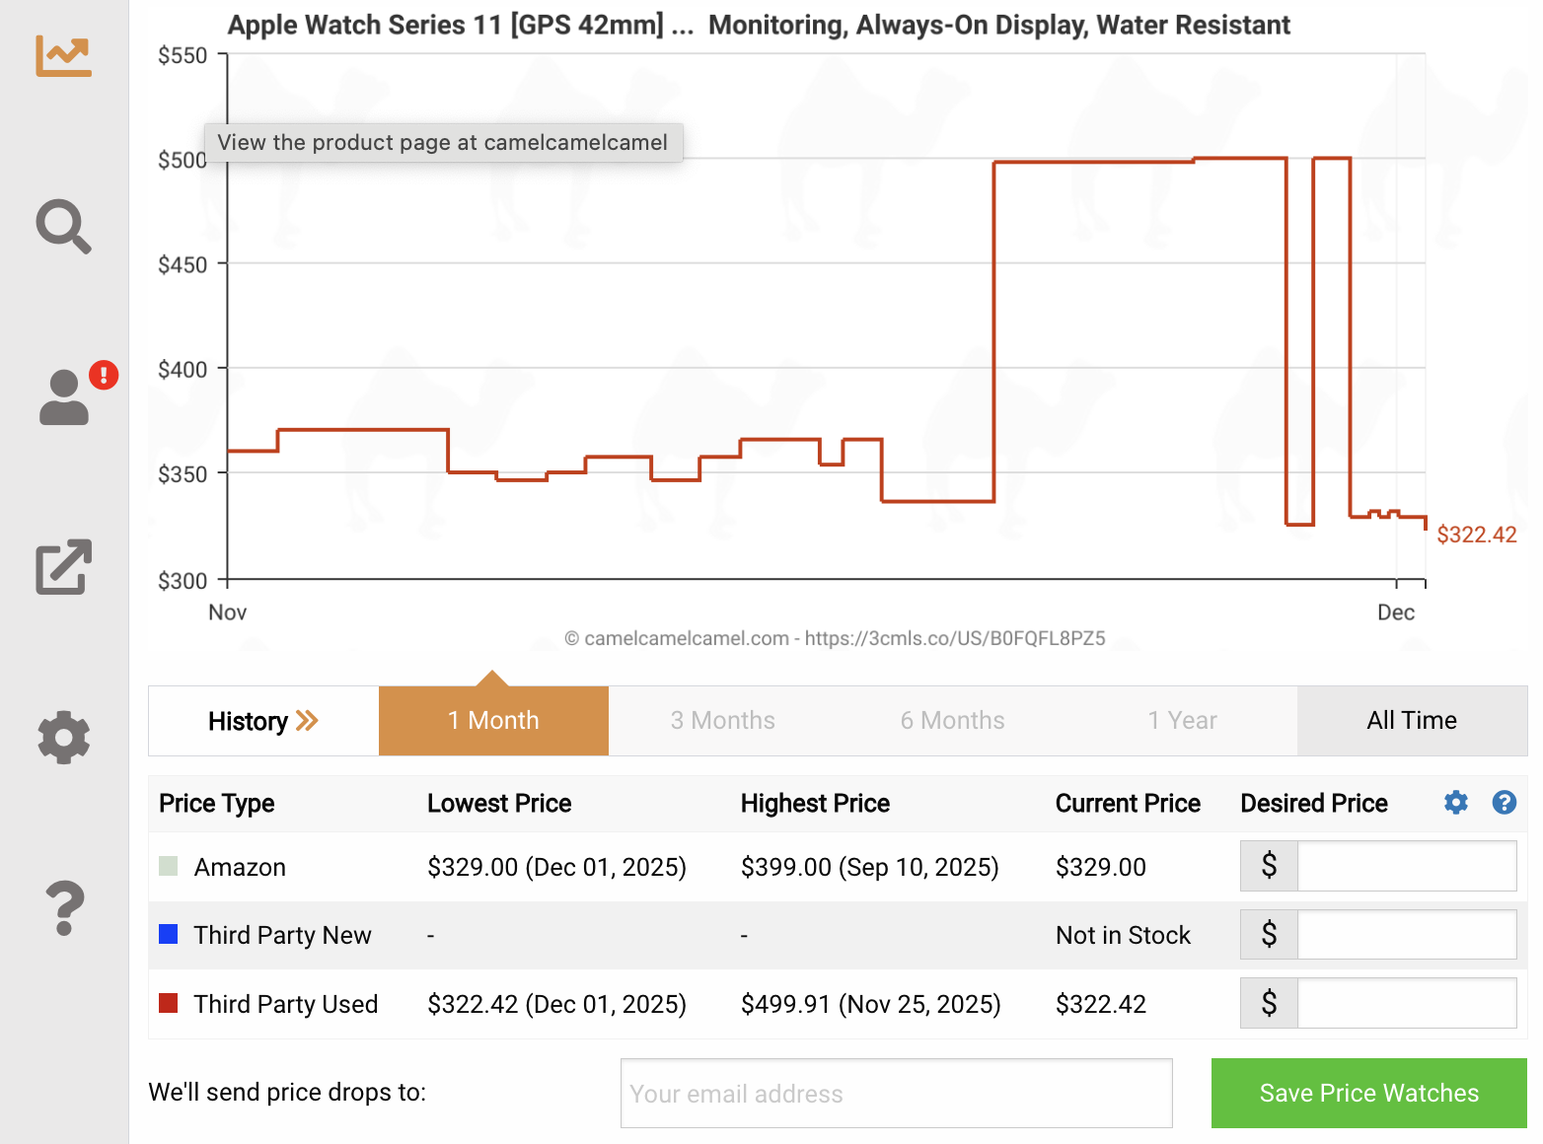The image size is (1543, 1144).
Task: Open the user account icon with alert
Action: coord(65,397)
